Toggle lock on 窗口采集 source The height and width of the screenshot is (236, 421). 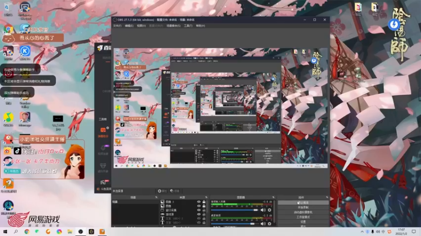click(x=204, y=210)
